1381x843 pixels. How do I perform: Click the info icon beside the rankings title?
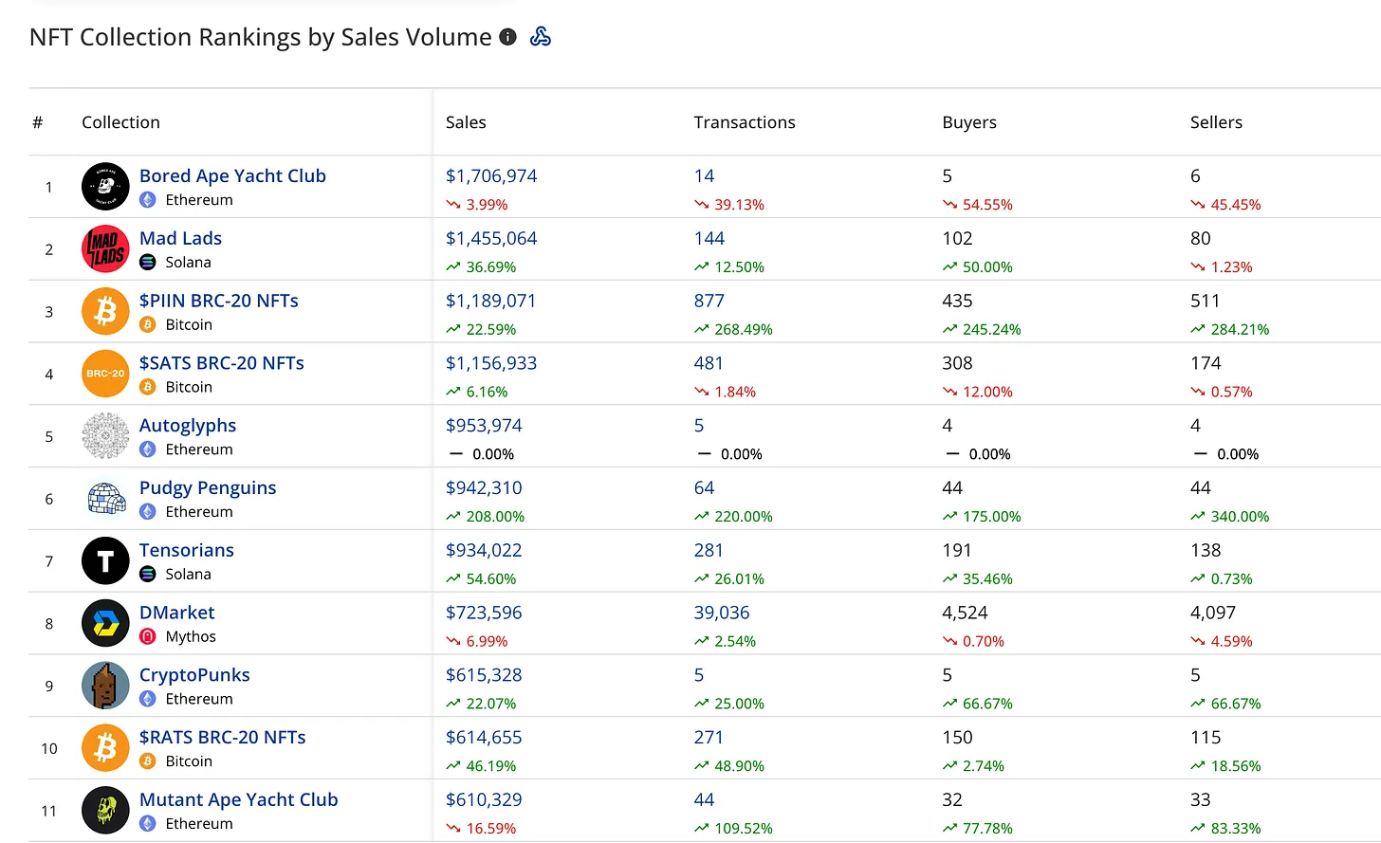click(508, 37)
